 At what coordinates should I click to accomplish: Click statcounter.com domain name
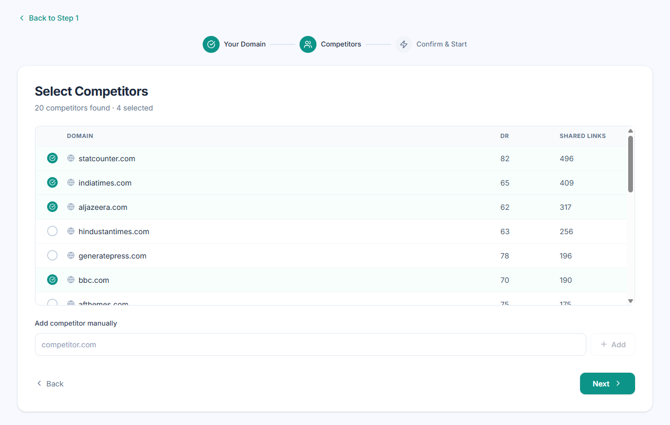tap(107, 159)
